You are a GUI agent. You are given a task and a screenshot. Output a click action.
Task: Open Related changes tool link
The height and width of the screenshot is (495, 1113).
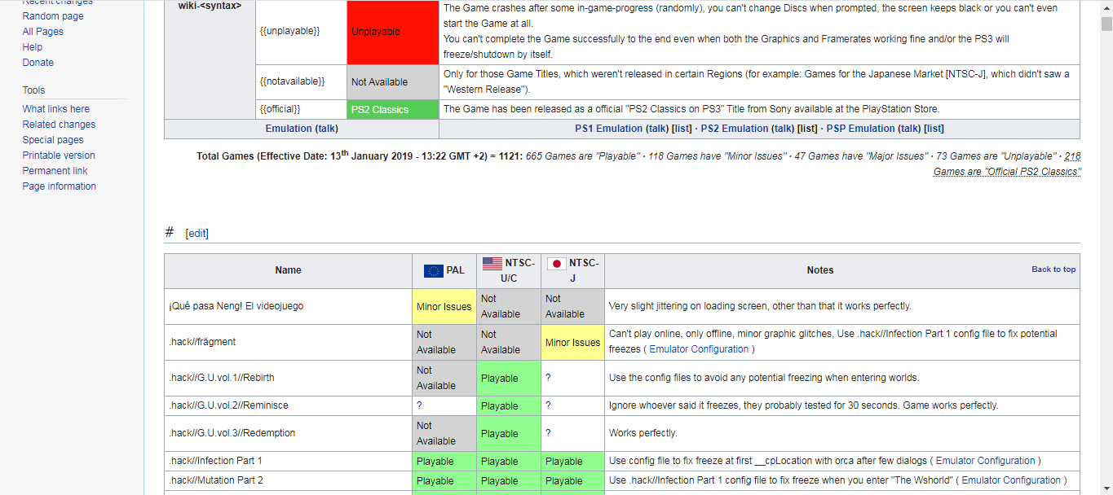pyautogui.click(x=59, y=125)
